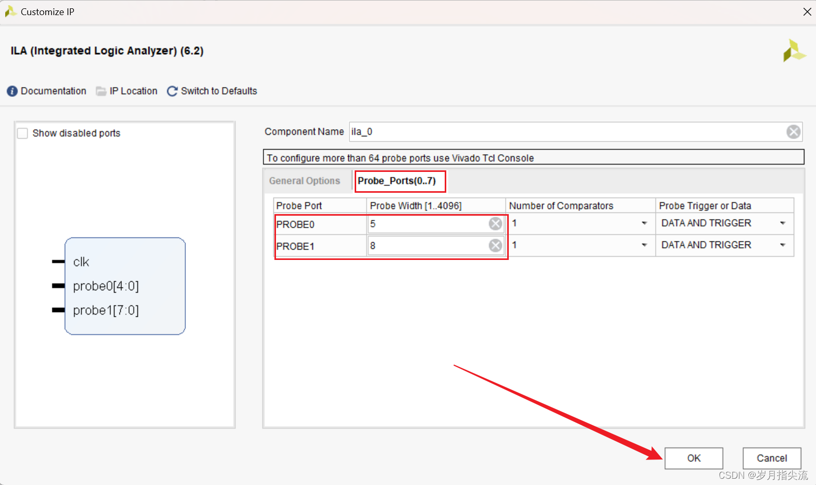Screen dimensions: 816x485
Task: Click the probe0[4:0] port on the symbol
Action: pyautogui.click(x=106, y=286)
